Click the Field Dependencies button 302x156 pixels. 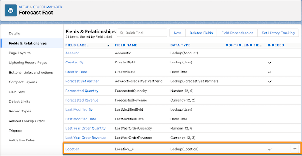[237, 33]
